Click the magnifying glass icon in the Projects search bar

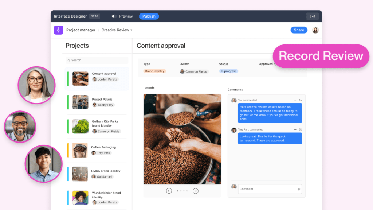(x=69, y=60)
